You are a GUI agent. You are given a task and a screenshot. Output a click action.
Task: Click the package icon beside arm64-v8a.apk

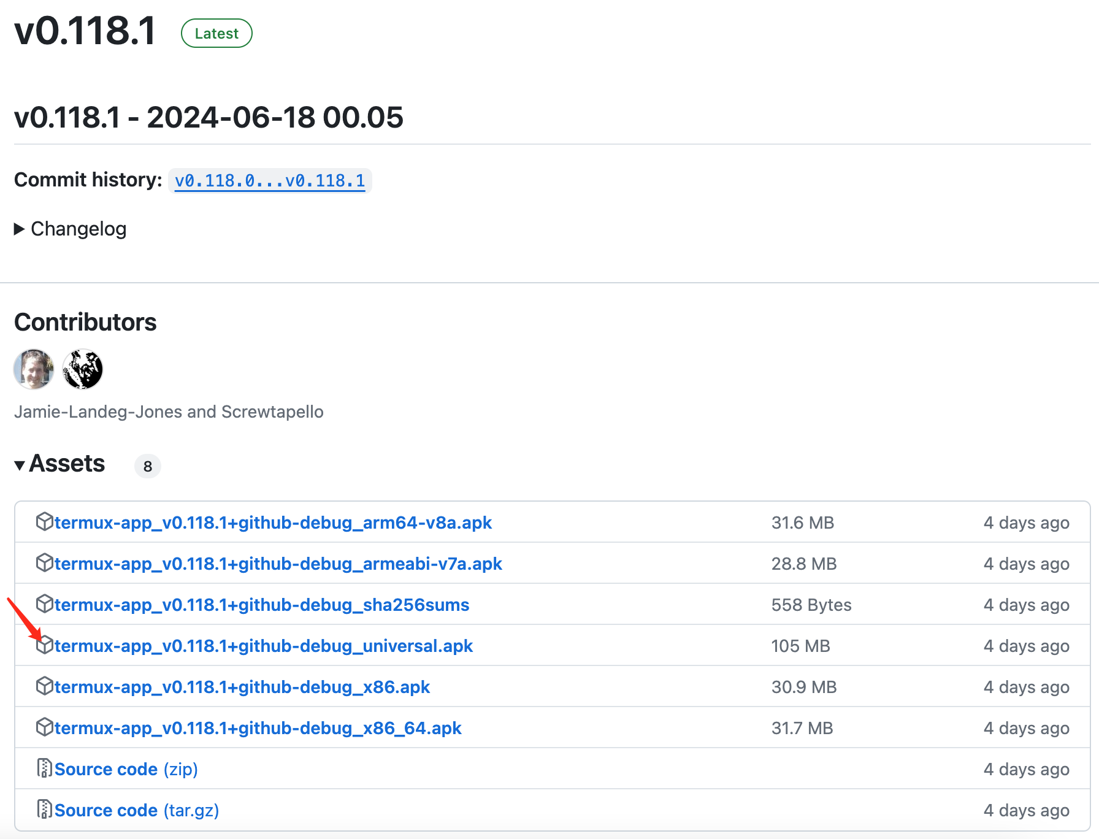[x=45, y=521]
